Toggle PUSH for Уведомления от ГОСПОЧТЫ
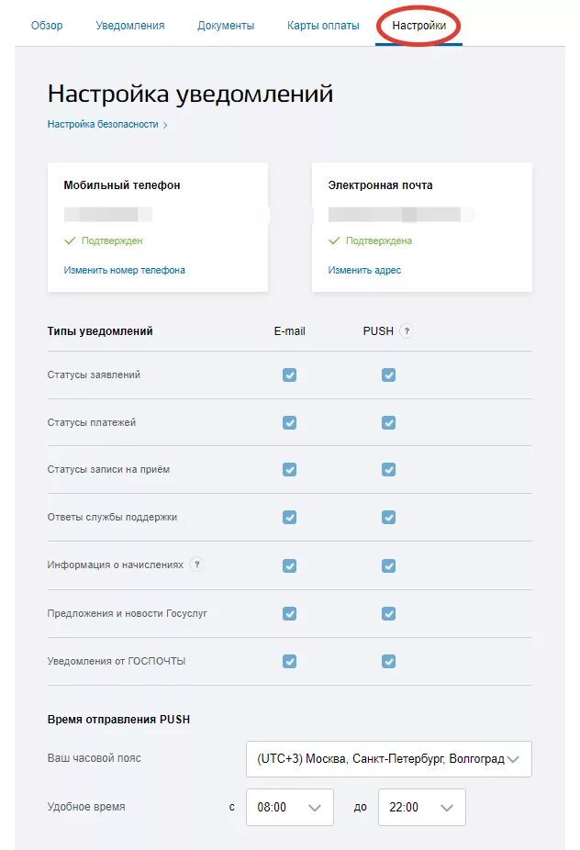 389,661
